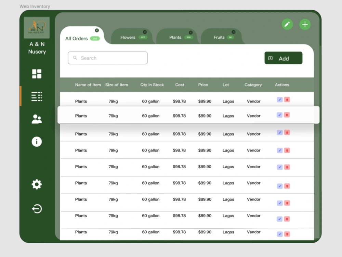Close the All Orders tab
Screen dimensions: 342x257
(x=97, y=30)
